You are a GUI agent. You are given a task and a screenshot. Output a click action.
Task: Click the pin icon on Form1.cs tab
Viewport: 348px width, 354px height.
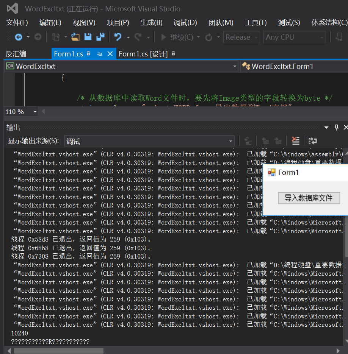pyautogui.click(x=99, y=54)
